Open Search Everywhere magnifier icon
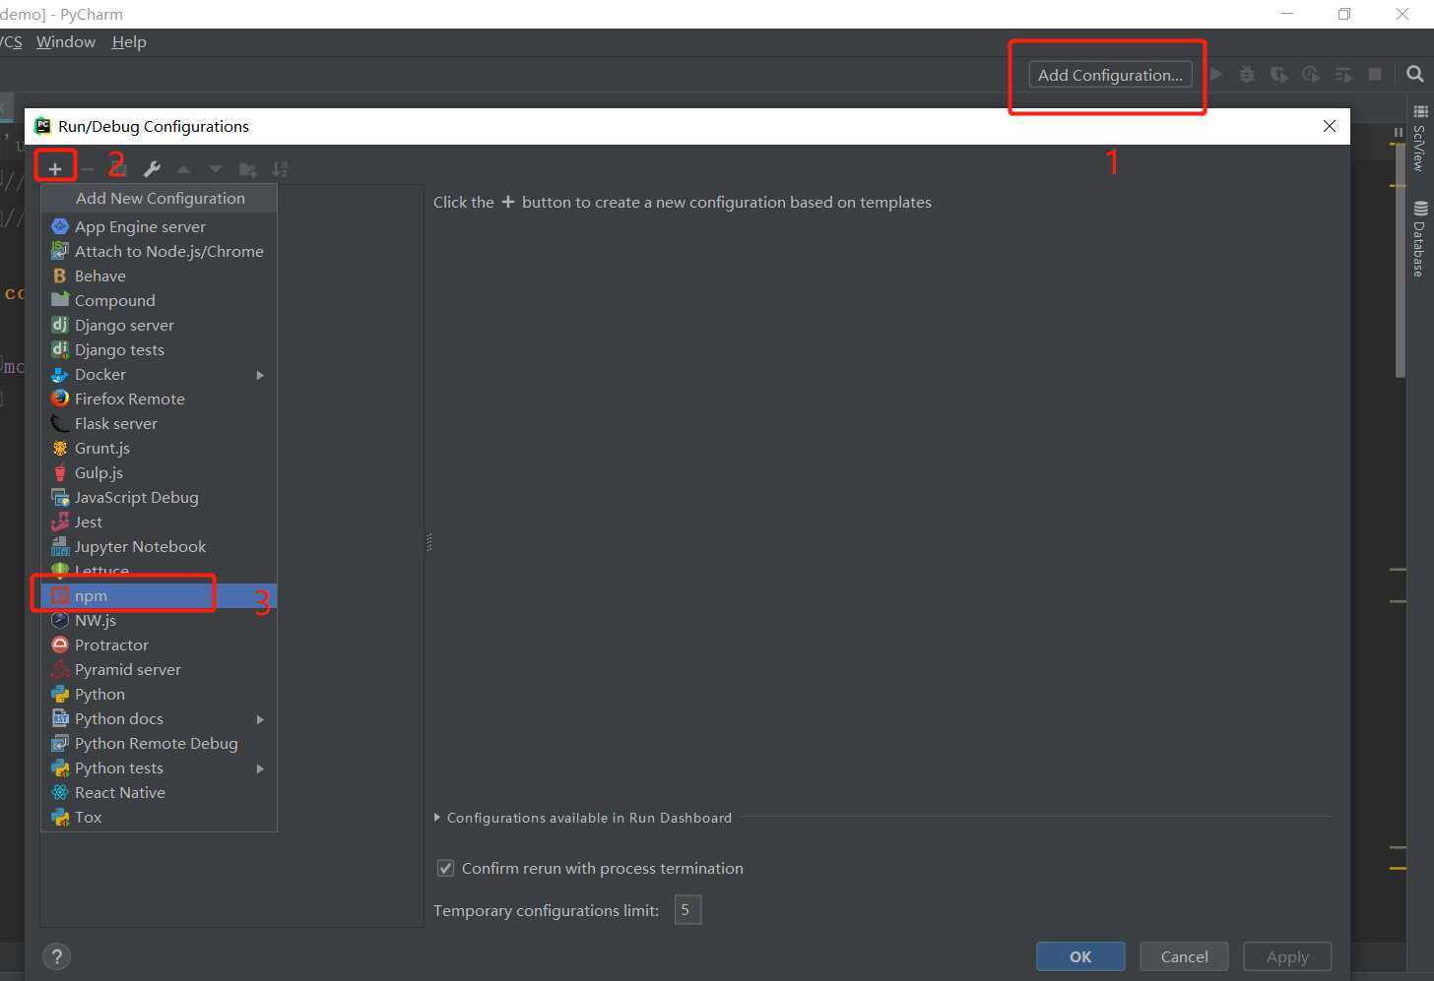 [1415, 74]
